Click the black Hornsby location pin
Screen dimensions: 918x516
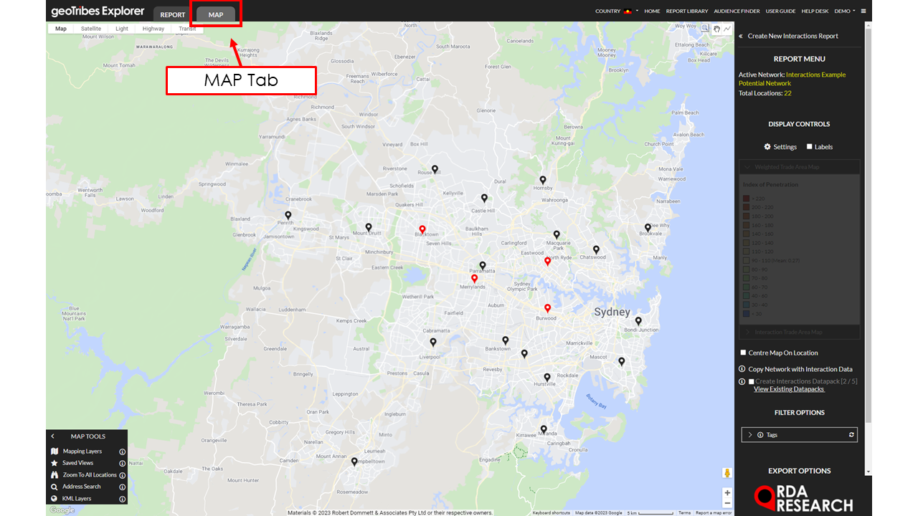[x=543, y=181]
